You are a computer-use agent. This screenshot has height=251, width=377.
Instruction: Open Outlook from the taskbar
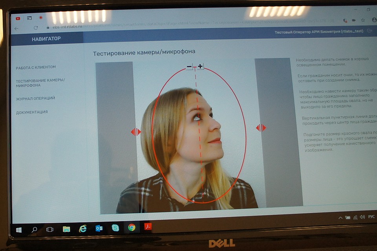click(x=99, y=228)
